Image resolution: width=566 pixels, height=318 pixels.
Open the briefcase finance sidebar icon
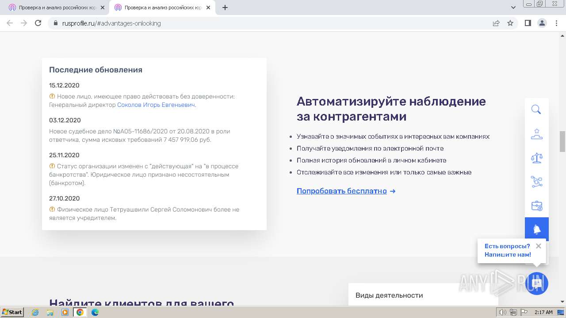click(x=536, y=205)
